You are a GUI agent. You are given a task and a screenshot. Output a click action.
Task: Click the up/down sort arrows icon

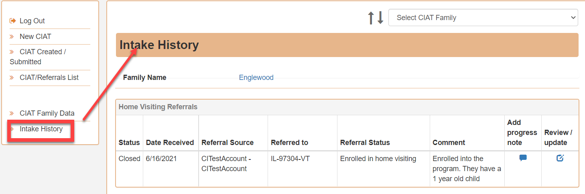[x=376, y=18]
